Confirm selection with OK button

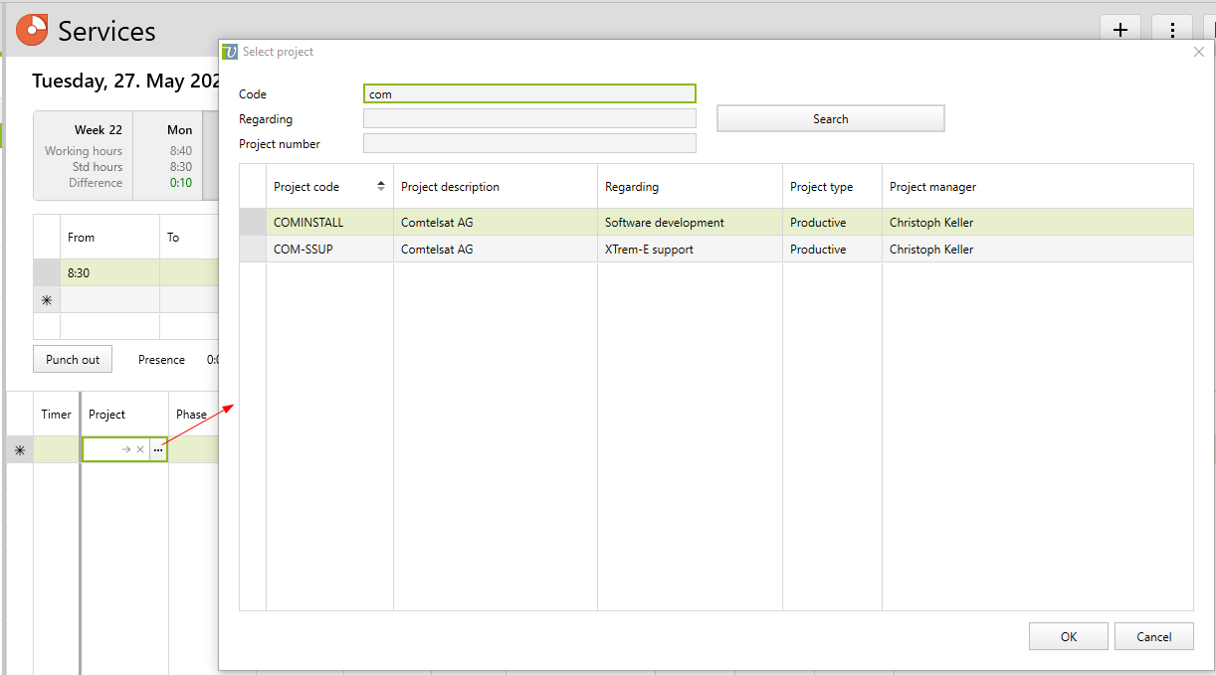tap(1068, 636)
